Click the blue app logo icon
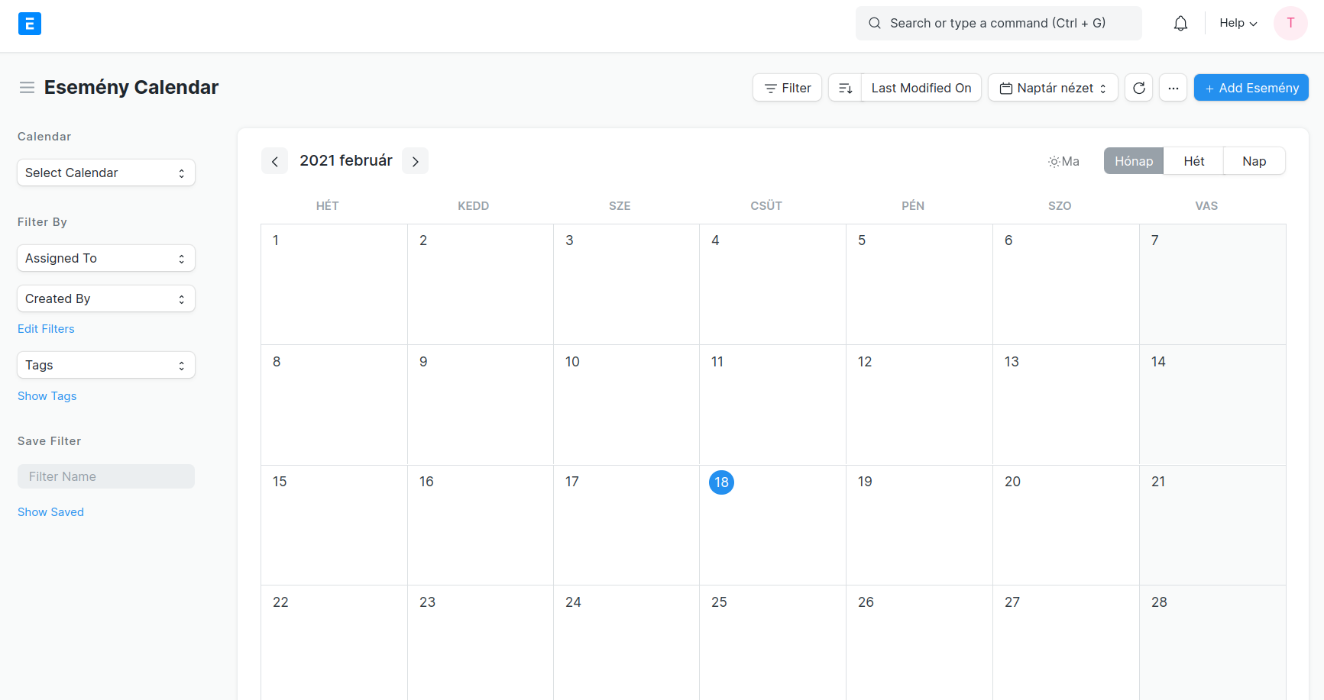Image resolution: width=1324 pixels, height=700 pixels. [29, 24]
